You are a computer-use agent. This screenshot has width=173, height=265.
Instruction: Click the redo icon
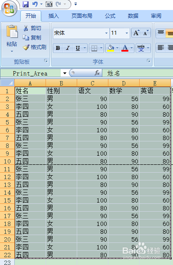58,4
